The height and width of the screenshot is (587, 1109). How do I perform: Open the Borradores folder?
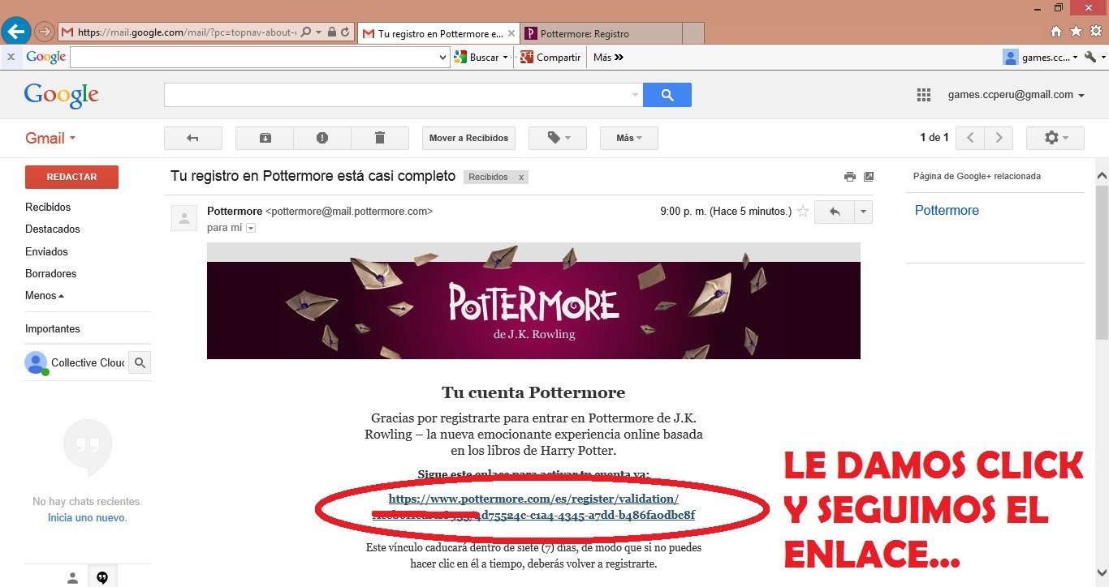coord(50,274)
